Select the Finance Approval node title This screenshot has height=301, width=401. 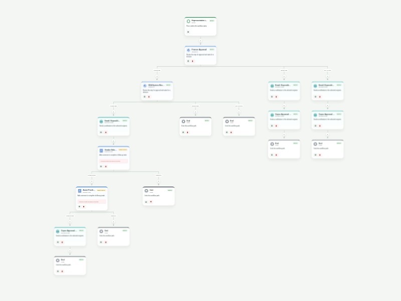(199, 49)
